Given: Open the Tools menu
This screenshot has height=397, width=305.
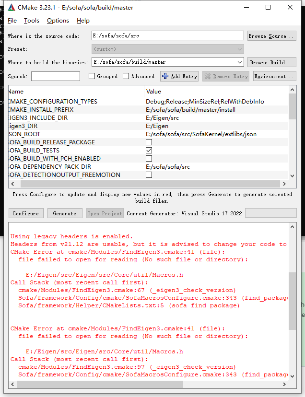Looking at the screenshot, I should click(x=32, y=21).
